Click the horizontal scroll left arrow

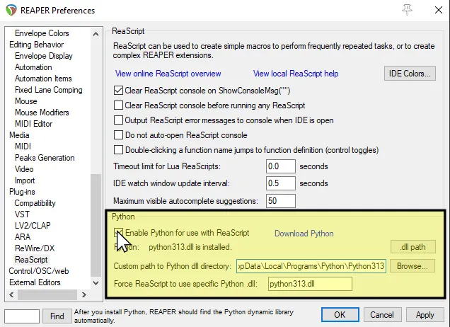[11, 294]
